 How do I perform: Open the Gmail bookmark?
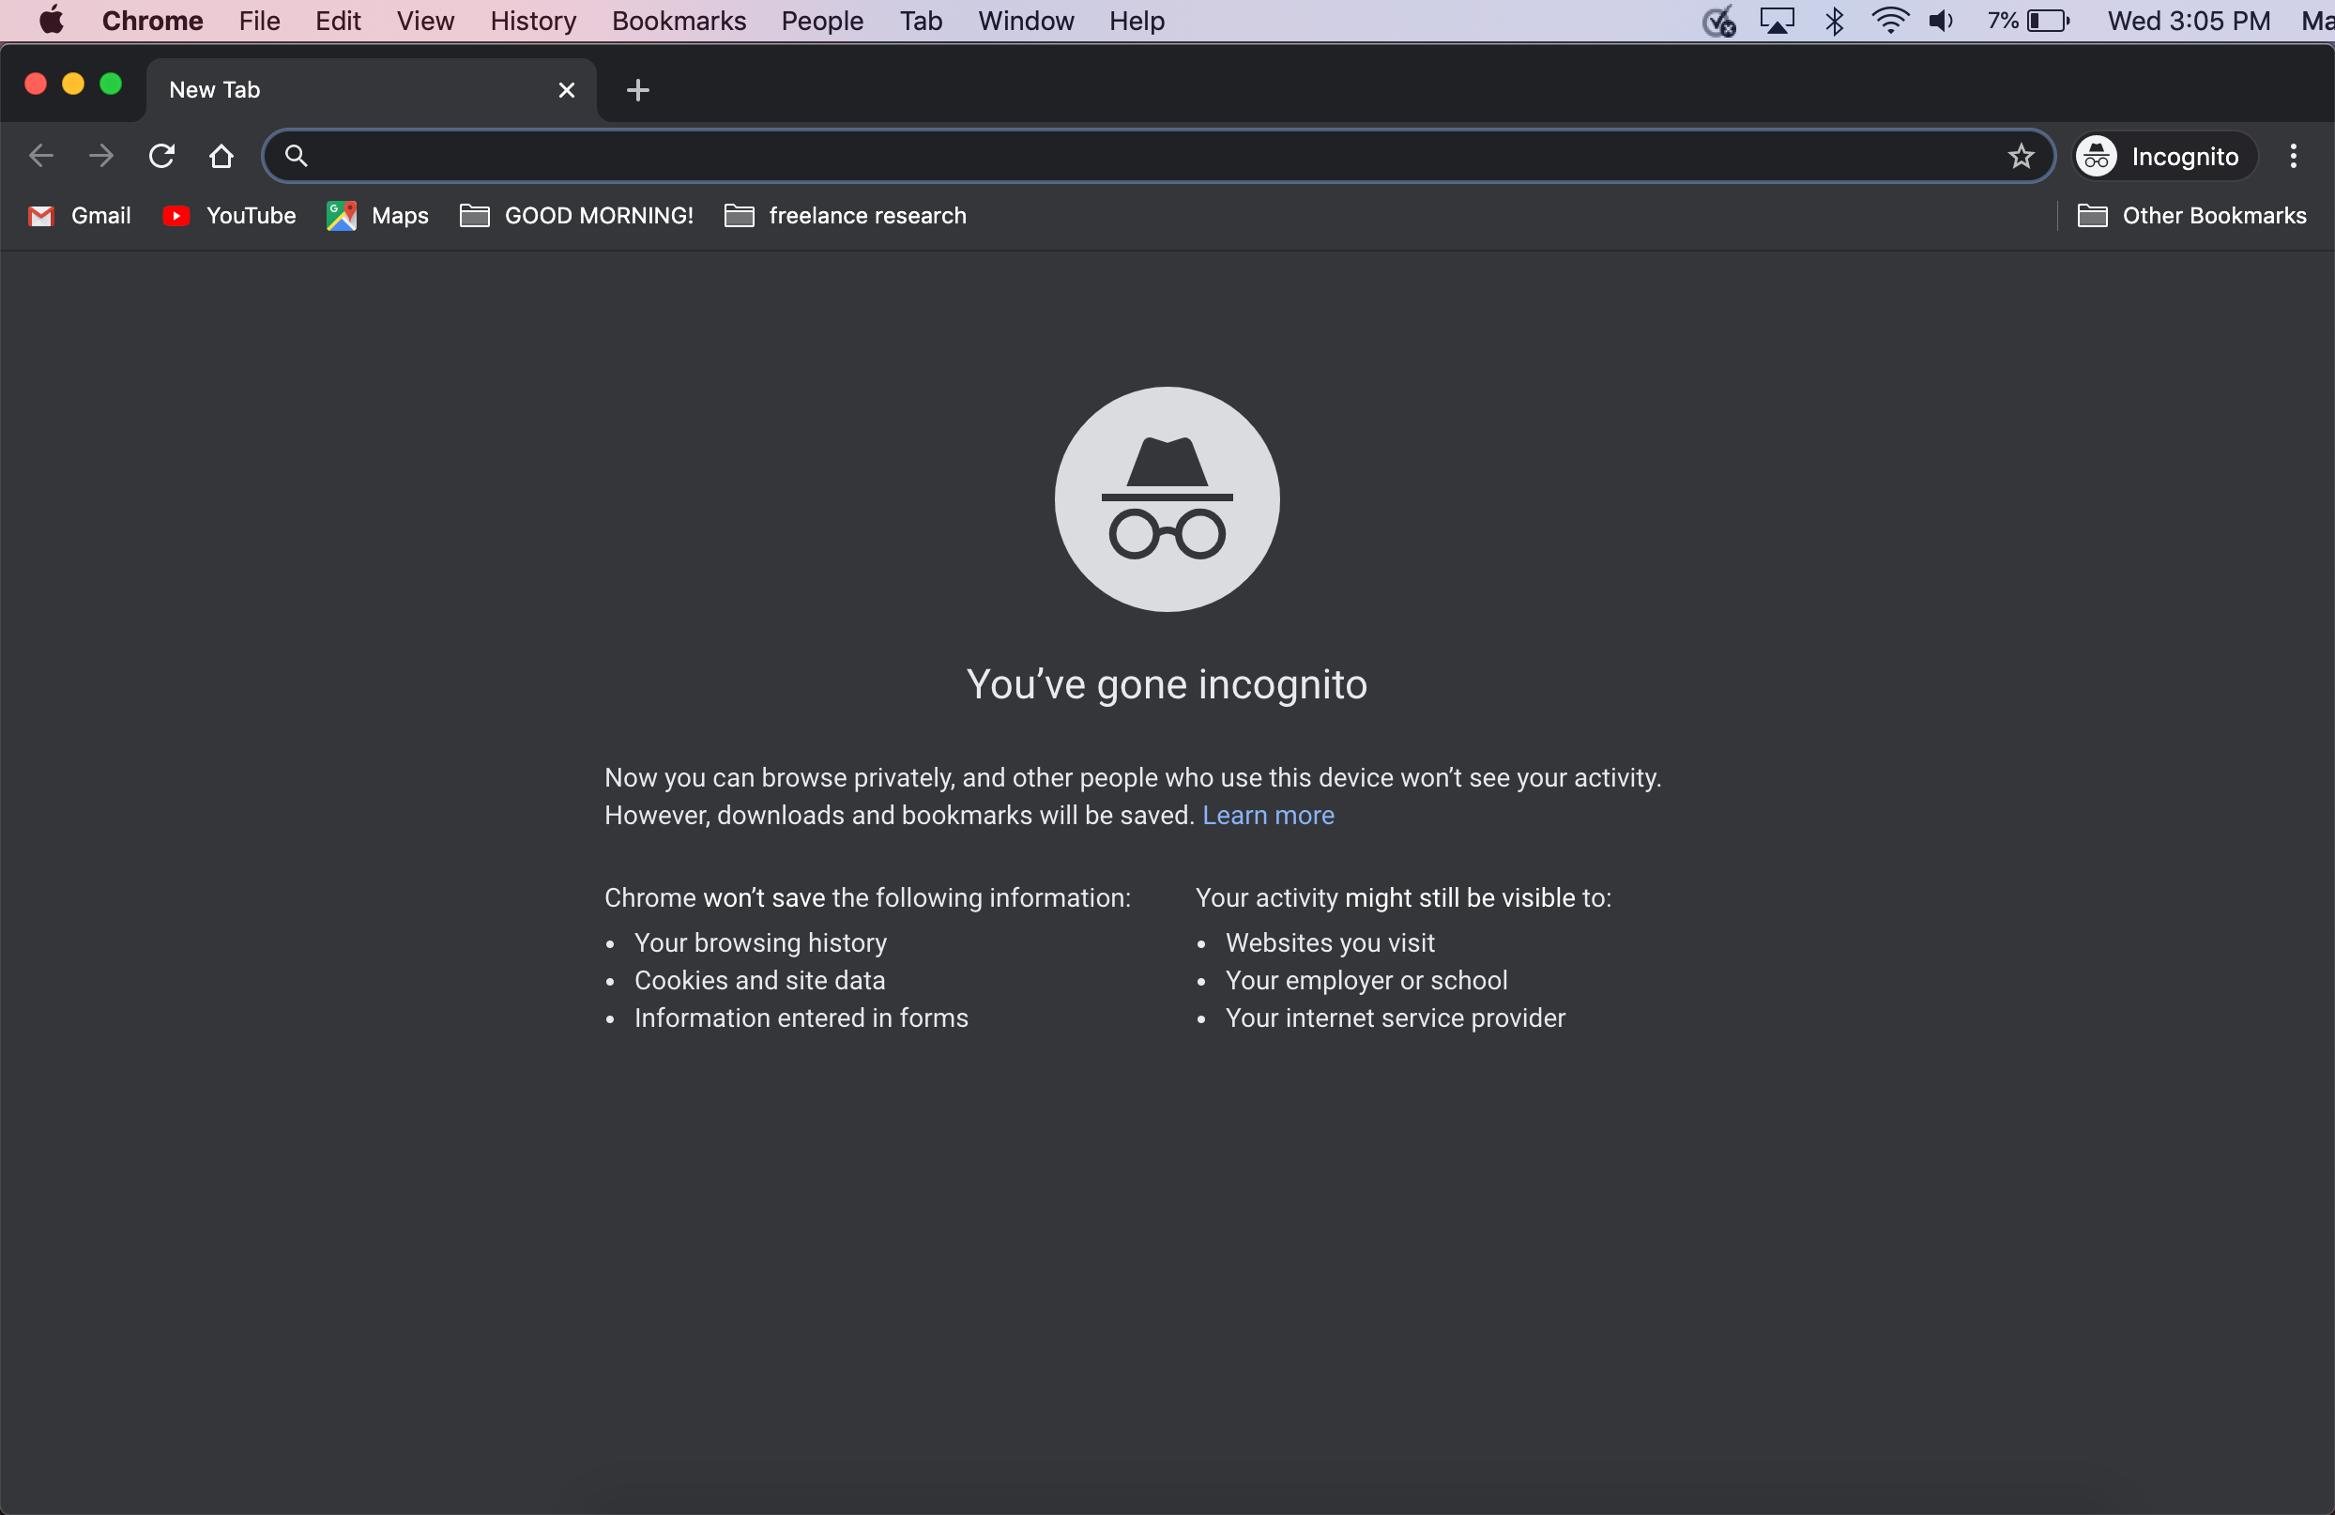point(81,216)
